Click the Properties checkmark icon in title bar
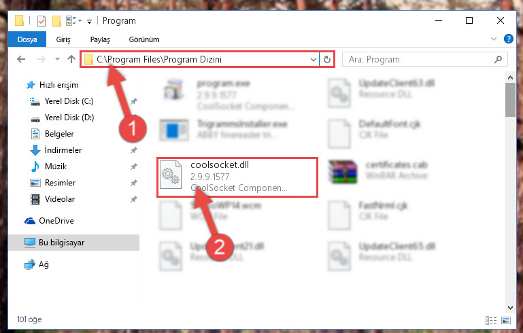 pos(41,21)
